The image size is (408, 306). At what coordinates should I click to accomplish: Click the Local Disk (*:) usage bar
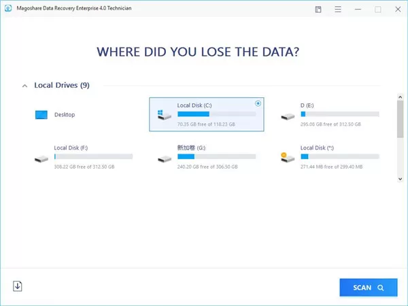(340, 156)
